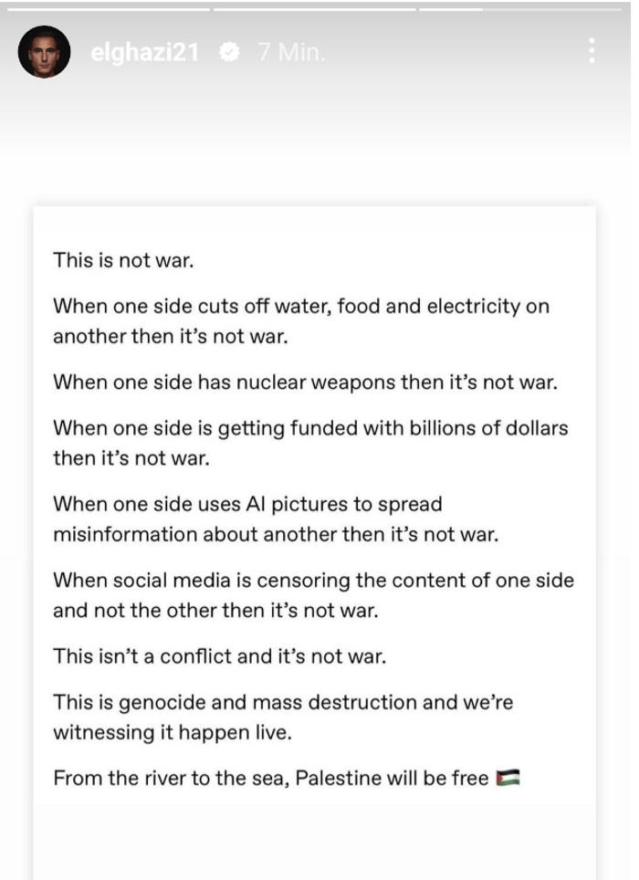Viewport: 639px width, 880px height.
Task: Click "This isn't a conflict" sentence
Action: tap(220, 656)
